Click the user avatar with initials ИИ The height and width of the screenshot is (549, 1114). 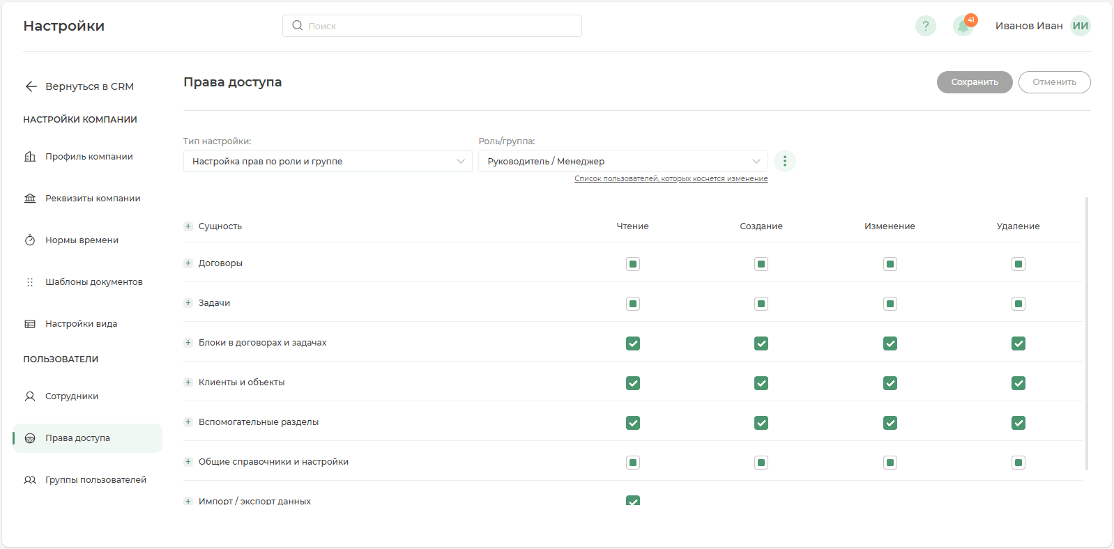[x=1080, y=26]
